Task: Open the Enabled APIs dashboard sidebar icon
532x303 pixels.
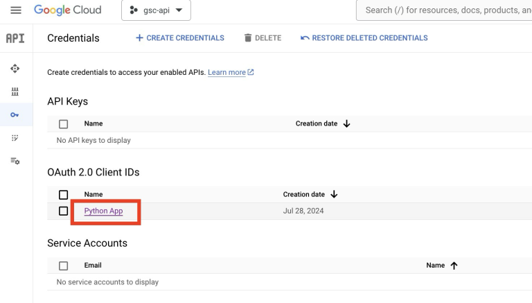Action: coord(15,69)
